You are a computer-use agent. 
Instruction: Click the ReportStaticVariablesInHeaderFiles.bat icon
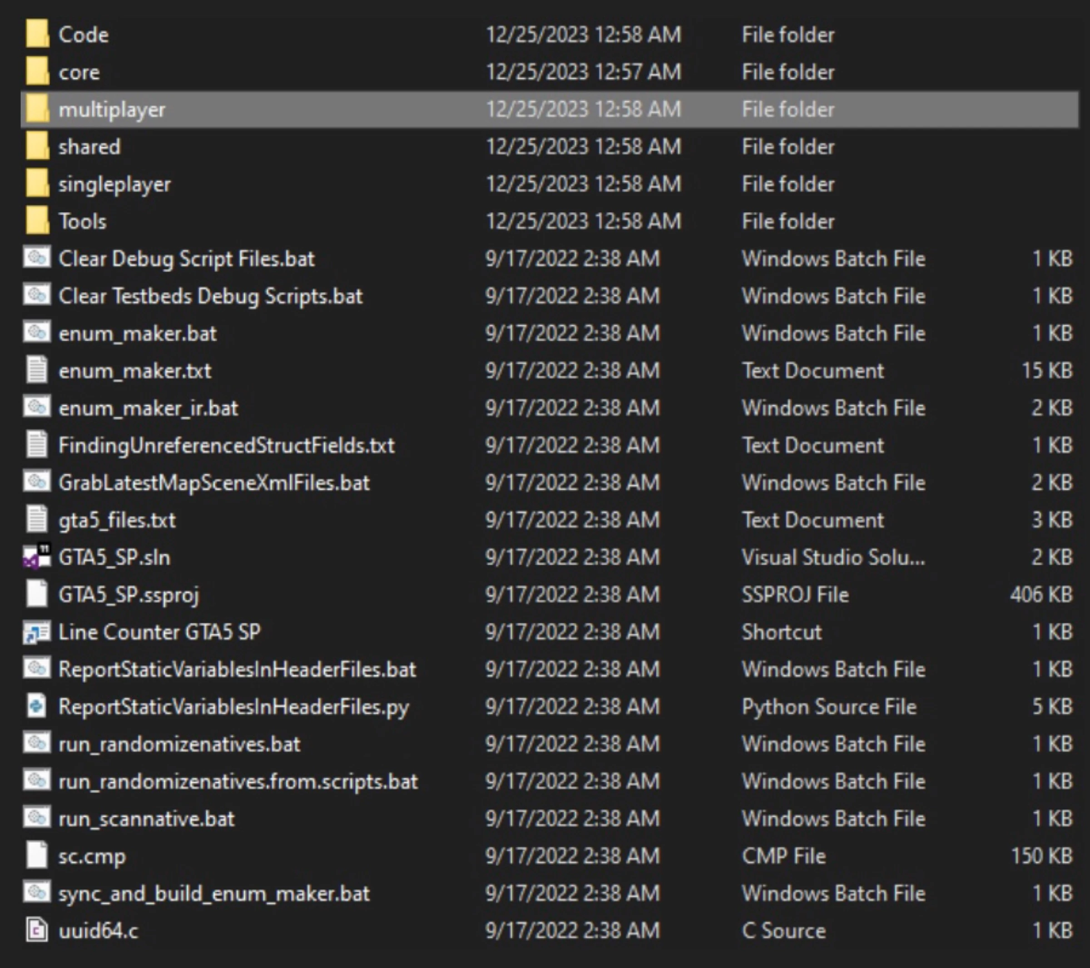click(x=37, y=668)
